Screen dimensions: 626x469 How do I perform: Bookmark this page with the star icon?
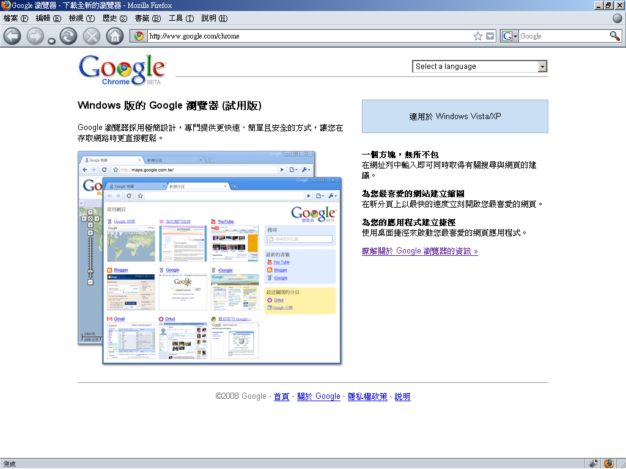point(478,36)
